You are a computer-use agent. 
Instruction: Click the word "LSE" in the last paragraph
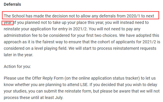(x=84, y=85)
